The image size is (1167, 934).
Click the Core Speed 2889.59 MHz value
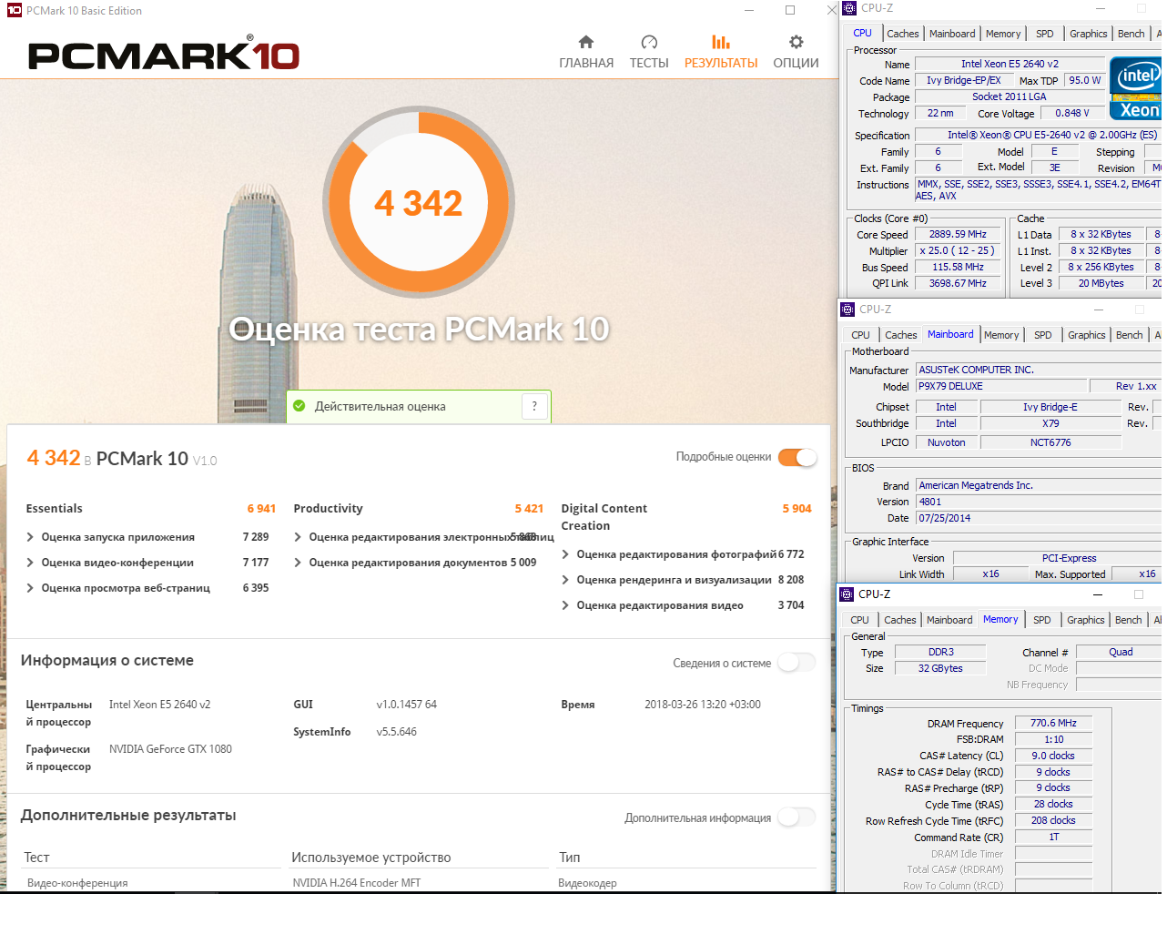tap(958, 234)
